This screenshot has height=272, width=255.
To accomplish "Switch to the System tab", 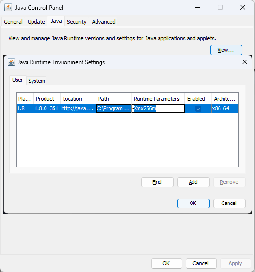I will tap(36, 81).
